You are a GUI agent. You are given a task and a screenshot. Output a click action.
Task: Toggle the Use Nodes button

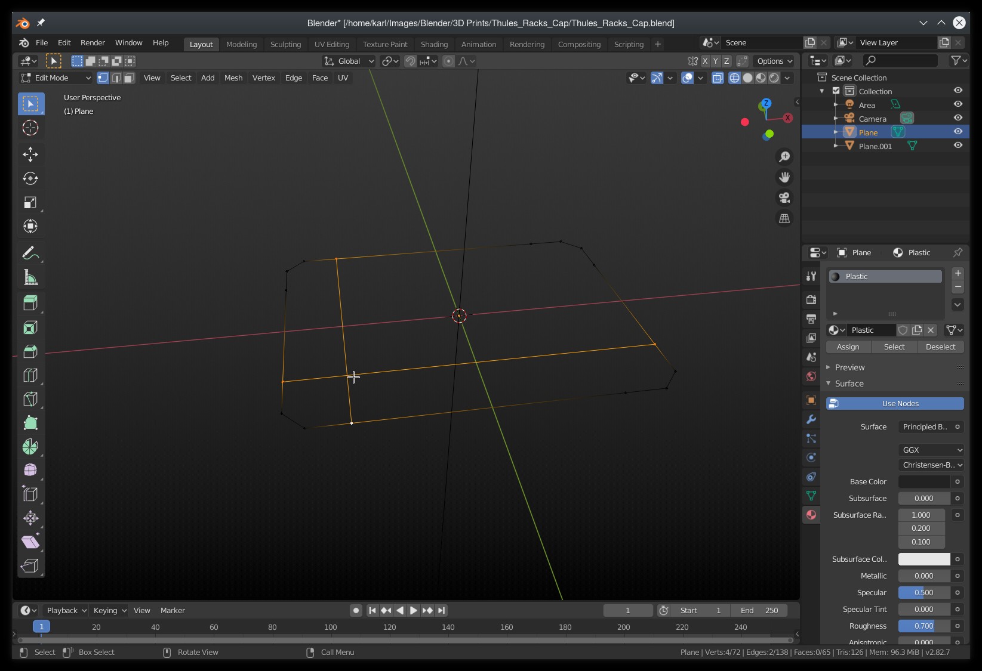[x=895, y=403]
